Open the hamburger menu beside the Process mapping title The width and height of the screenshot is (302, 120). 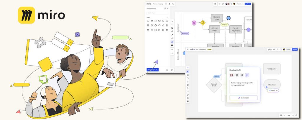coord(166,4)
